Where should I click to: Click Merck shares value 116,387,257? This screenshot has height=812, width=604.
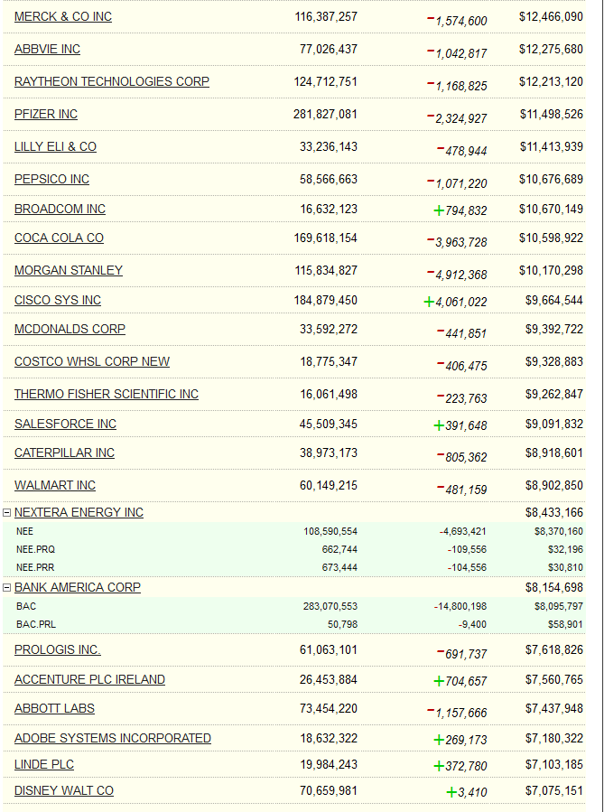tap(326, 16)
